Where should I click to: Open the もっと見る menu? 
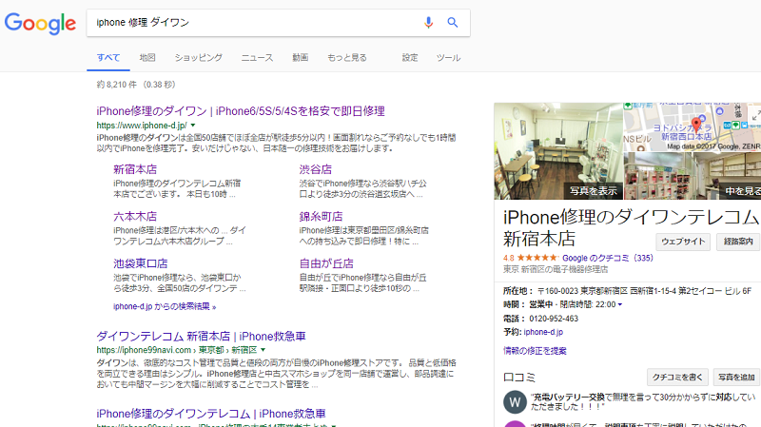click(x=347, y=58)
